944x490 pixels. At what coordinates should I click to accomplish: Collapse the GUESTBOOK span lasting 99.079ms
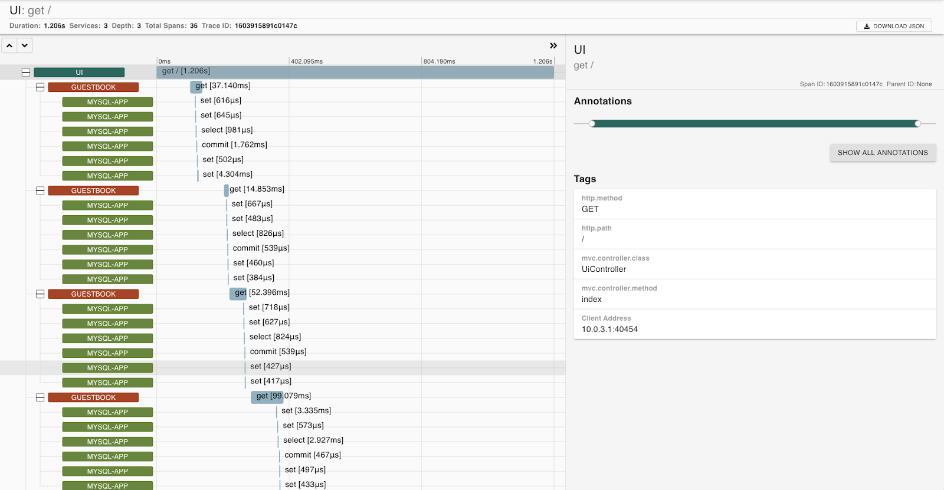(40, 397)
